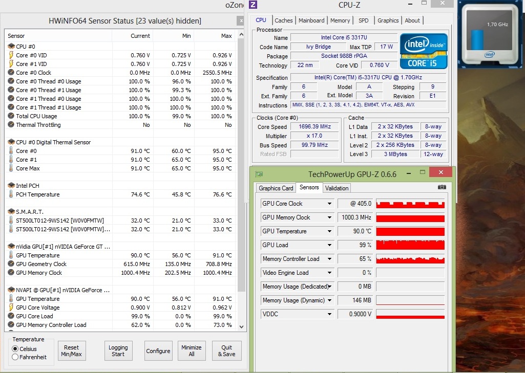Open the VDDC sensor dropdown
The height and width of the screenshot is (373, 525).
tap(329, 314)
